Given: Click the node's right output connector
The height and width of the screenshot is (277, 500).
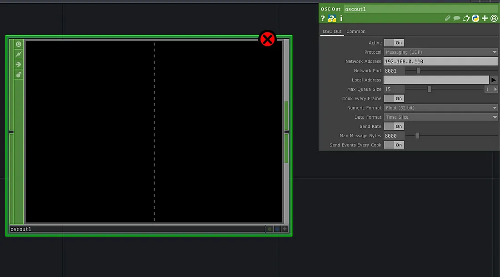Looking at the screenshot, I should tap(287, 132).
